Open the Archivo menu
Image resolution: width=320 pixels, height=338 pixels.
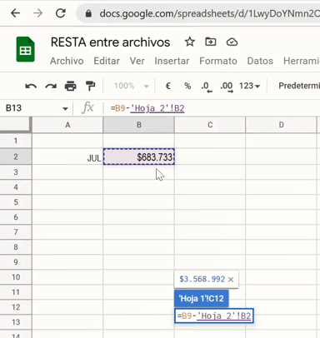point(67,61)
